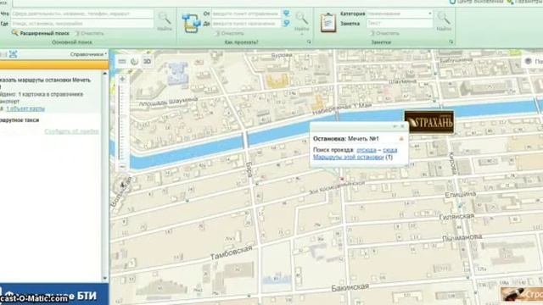Click the Найти magnifier in Заметки group
543x305 pixels.
pos(444,20)
